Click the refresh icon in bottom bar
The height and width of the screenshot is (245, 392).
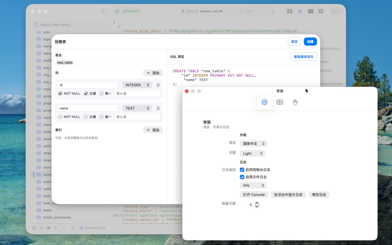tap(73, 228)
